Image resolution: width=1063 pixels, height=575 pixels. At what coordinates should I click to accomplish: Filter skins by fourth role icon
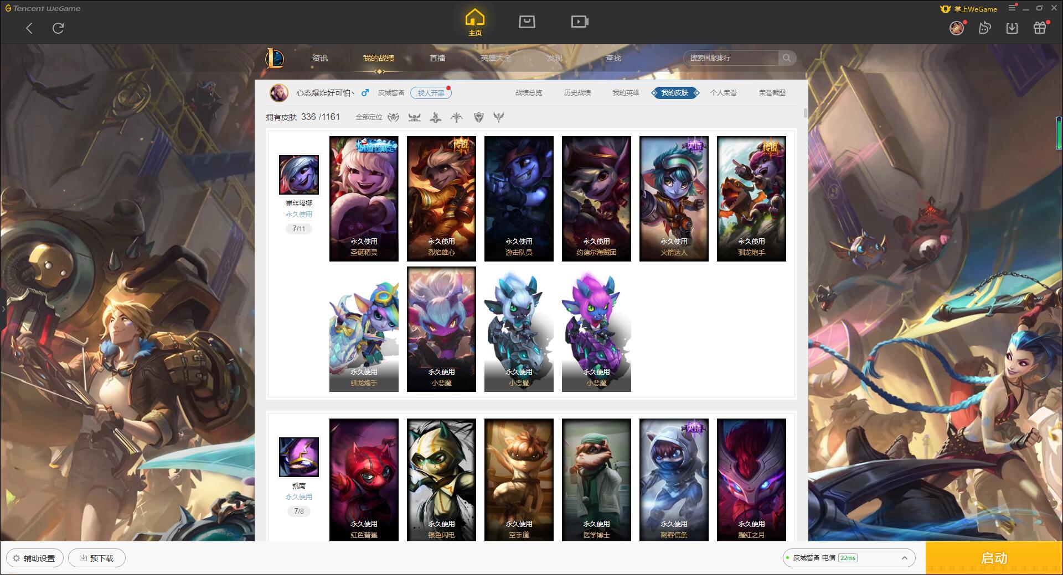coord(457,117)
